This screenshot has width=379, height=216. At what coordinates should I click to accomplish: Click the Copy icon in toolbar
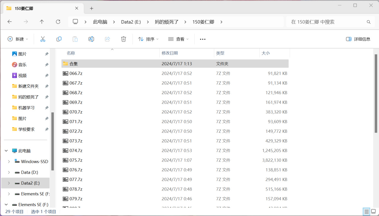point(59,39)
